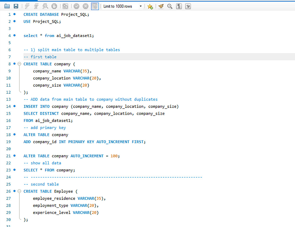
Task: Toggle invisible characters pilcrow button
Action: point(179,6)
